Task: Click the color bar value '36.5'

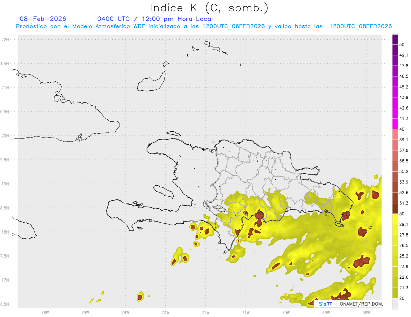Action: [x=404, y=161]
